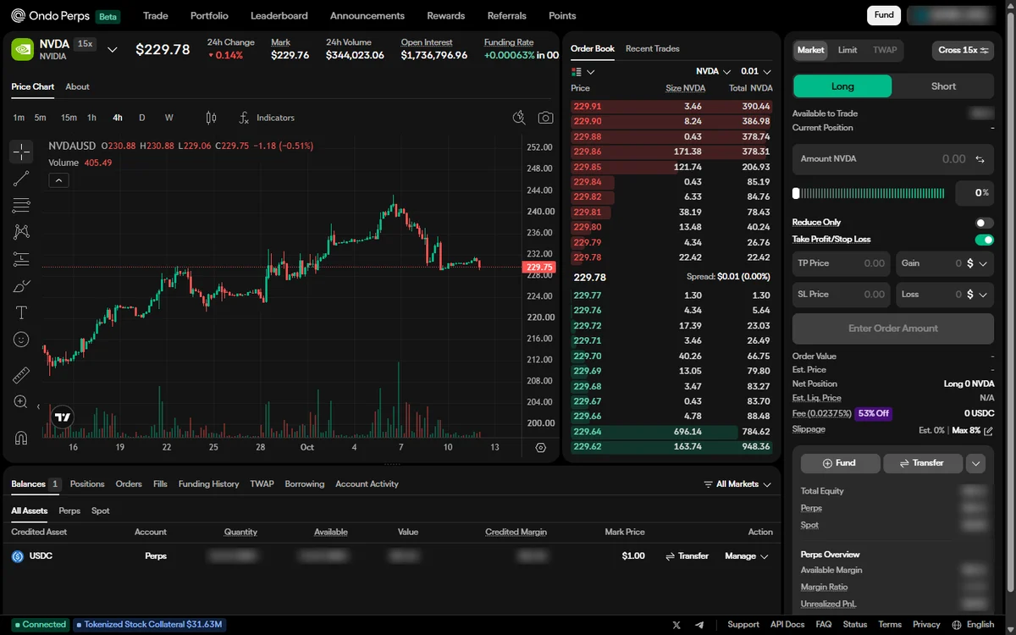Select the ruler measure tool
The height and width of the screenshot is (635, 1016).
click(x=21, y=375)
